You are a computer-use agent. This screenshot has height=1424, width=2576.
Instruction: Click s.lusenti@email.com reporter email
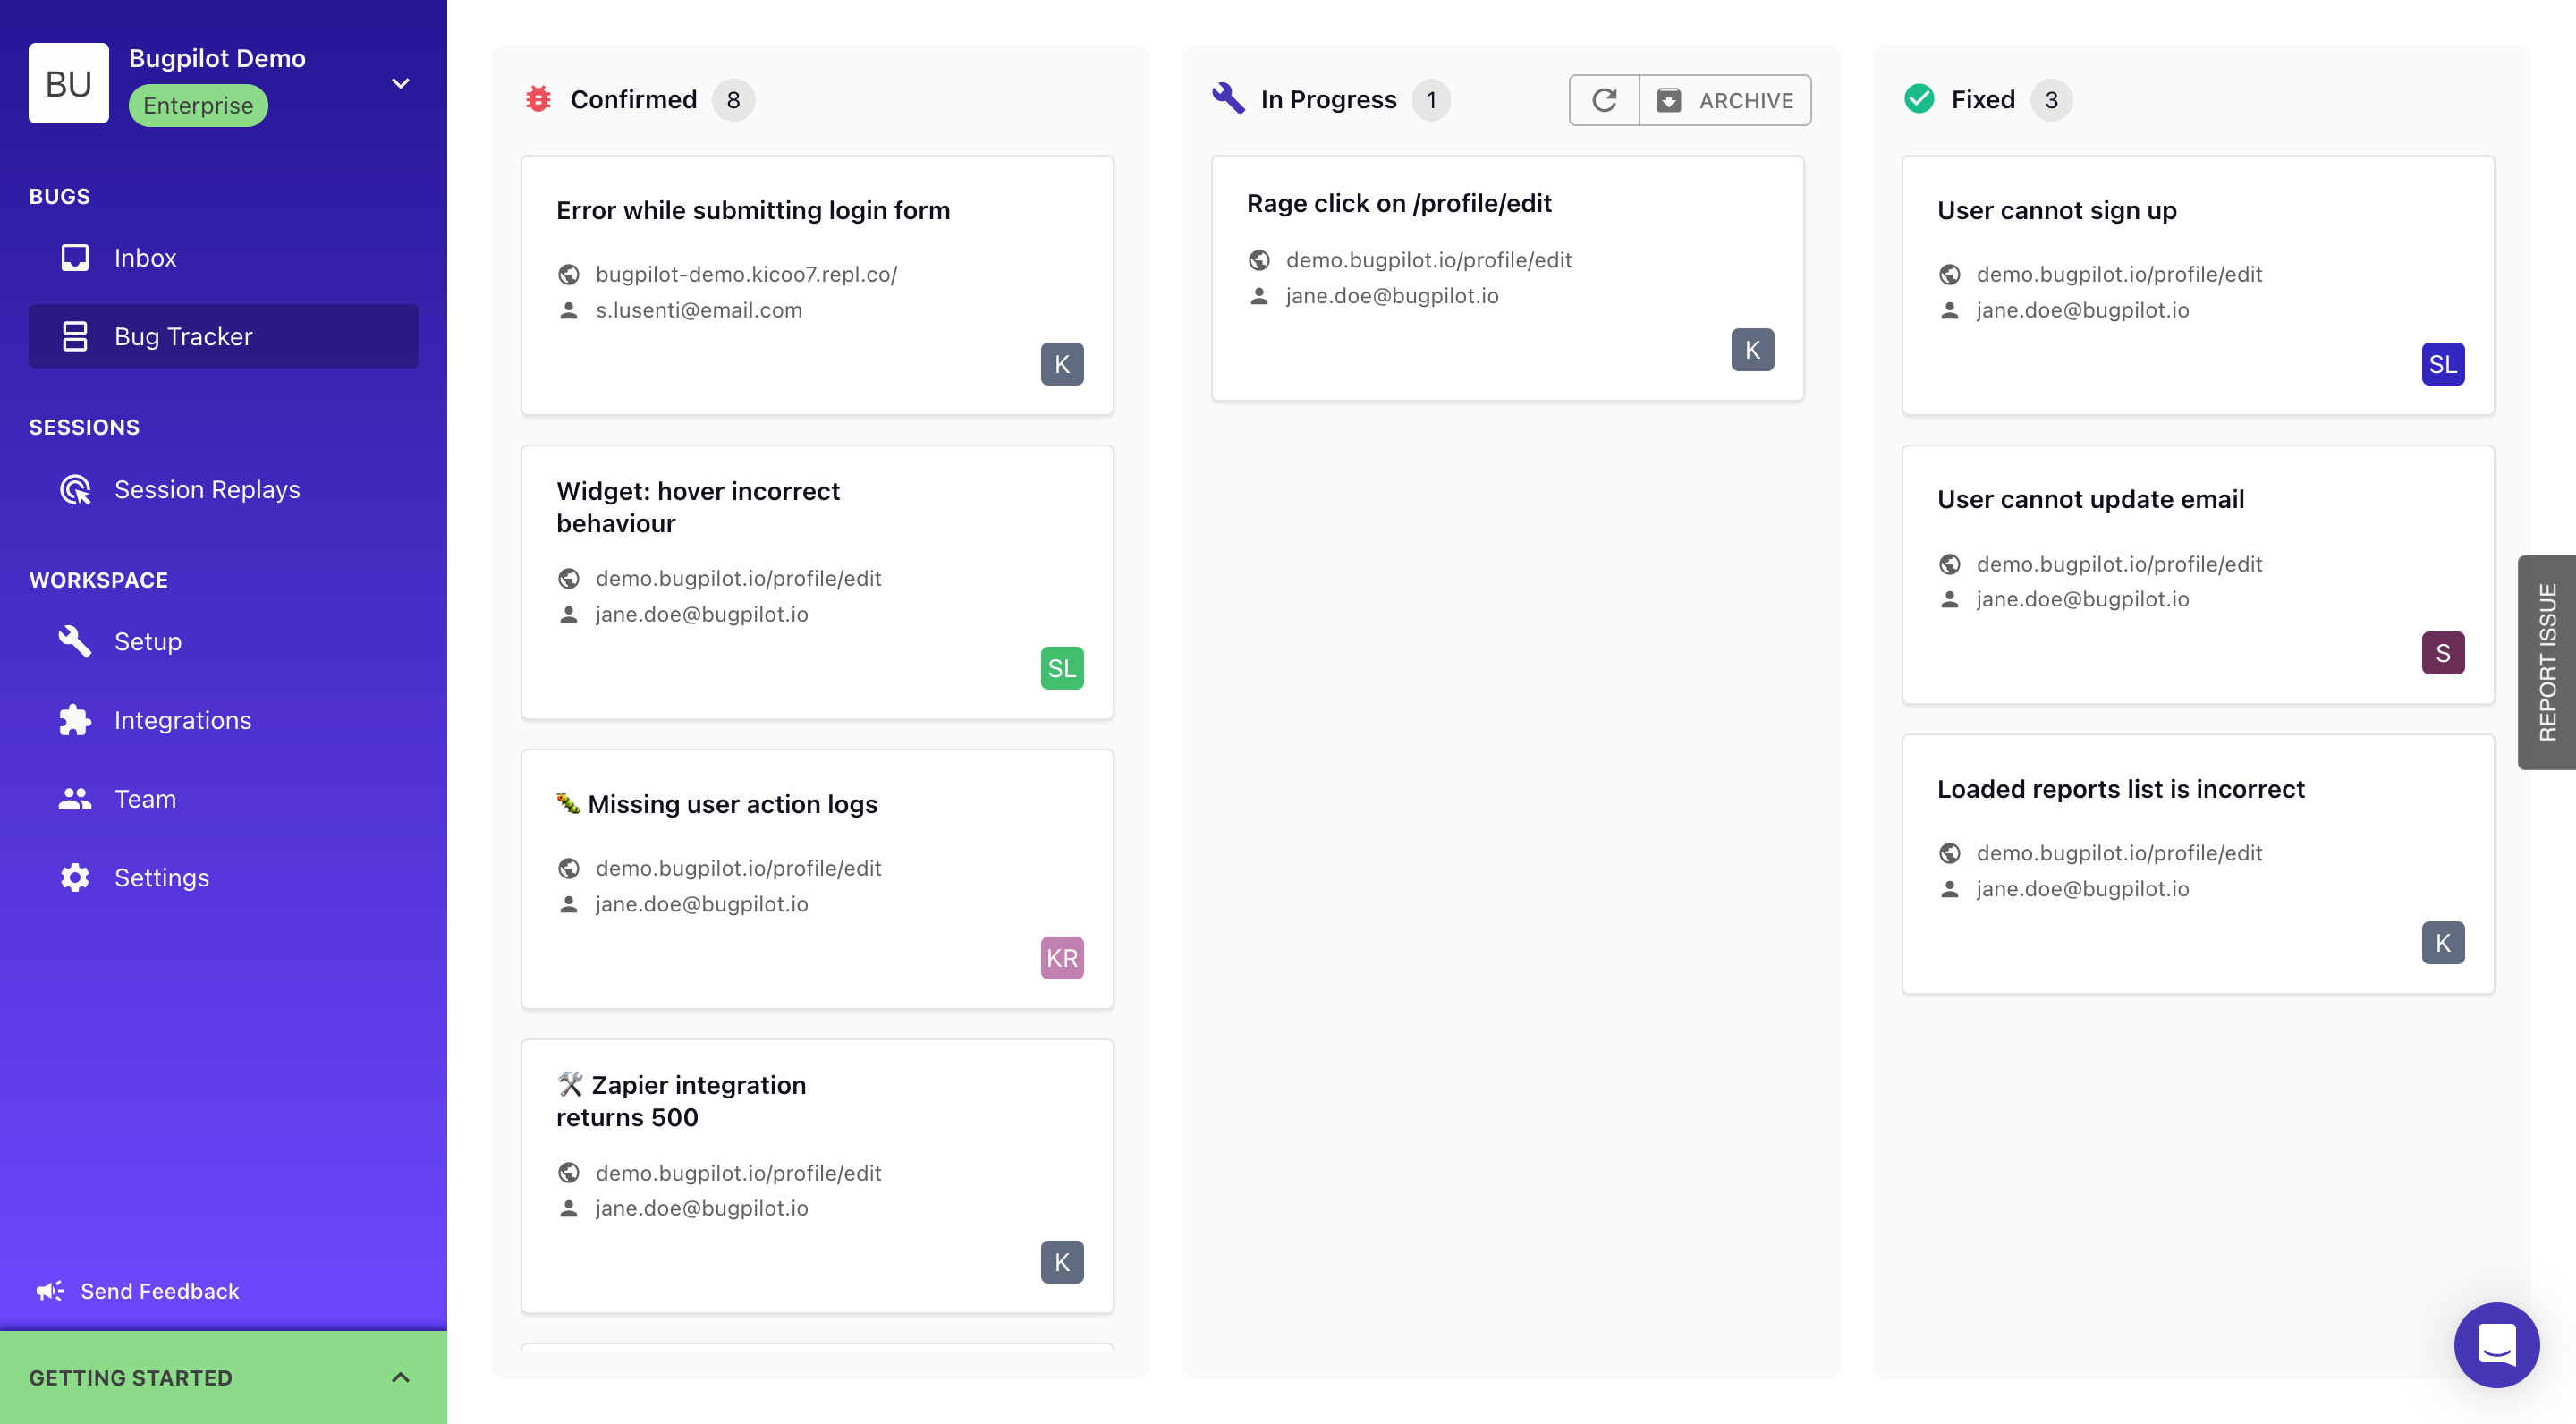[x=699, y=310]
